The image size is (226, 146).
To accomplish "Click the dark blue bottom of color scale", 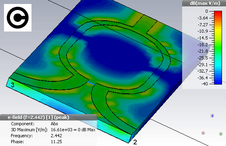I will point(218,82).
